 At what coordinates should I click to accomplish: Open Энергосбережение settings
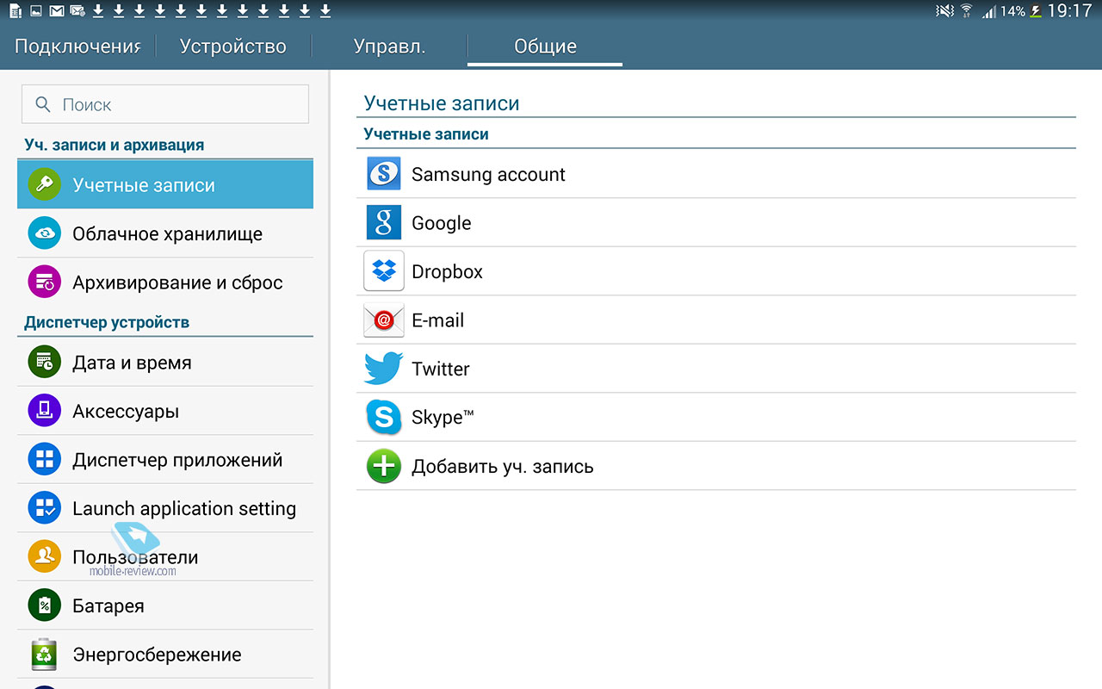pyautogui.click(x=165, y=655)
